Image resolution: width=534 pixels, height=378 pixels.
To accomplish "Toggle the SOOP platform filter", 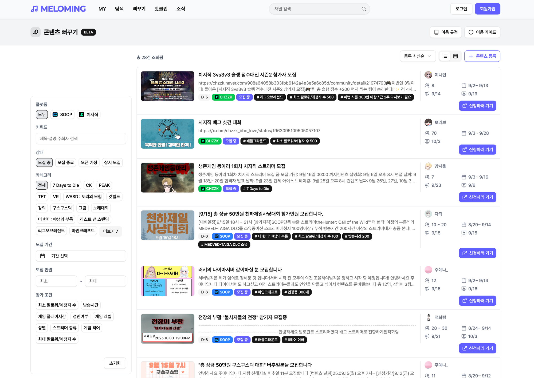I will [62, 114].
